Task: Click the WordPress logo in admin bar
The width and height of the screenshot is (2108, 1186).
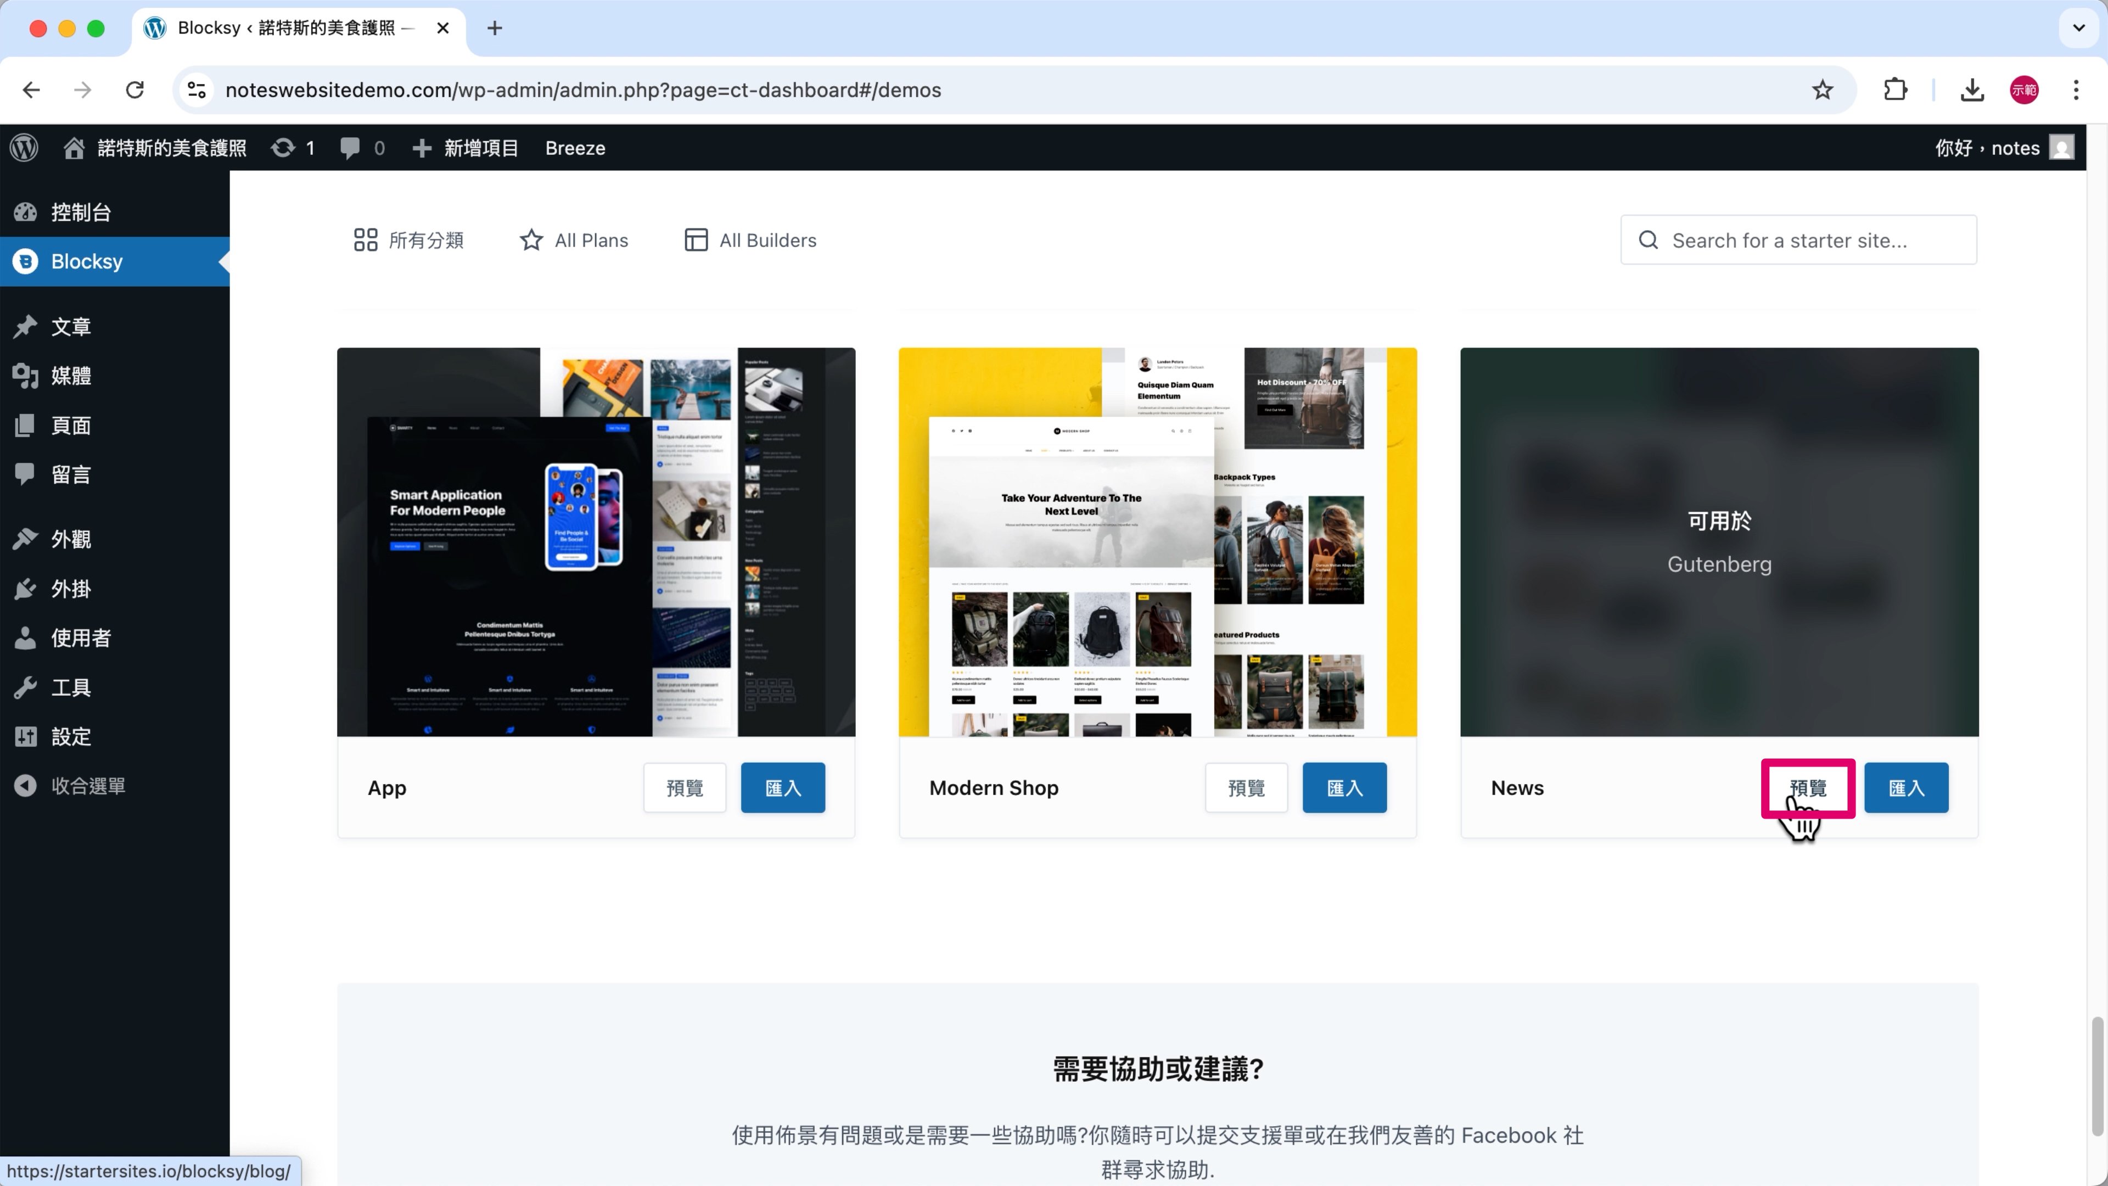Action: [x=25, y=148]
